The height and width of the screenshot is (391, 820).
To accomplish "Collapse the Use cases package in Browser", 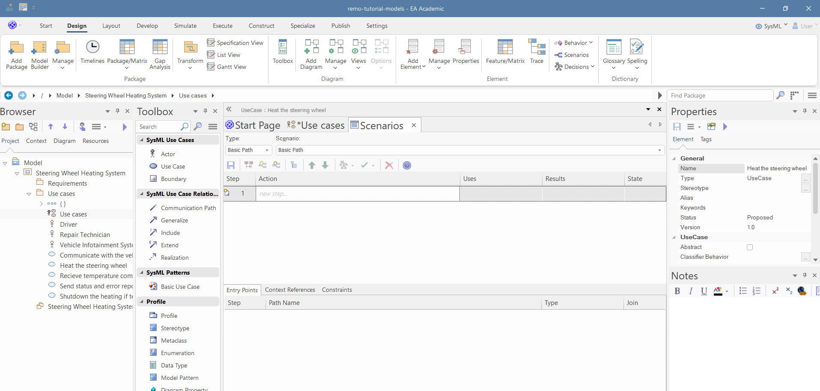I will click(29, 194).
